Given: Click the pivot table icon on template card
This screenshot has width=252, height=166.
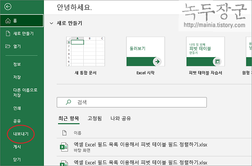Looking at the screenshot, I should pos(217,62).
